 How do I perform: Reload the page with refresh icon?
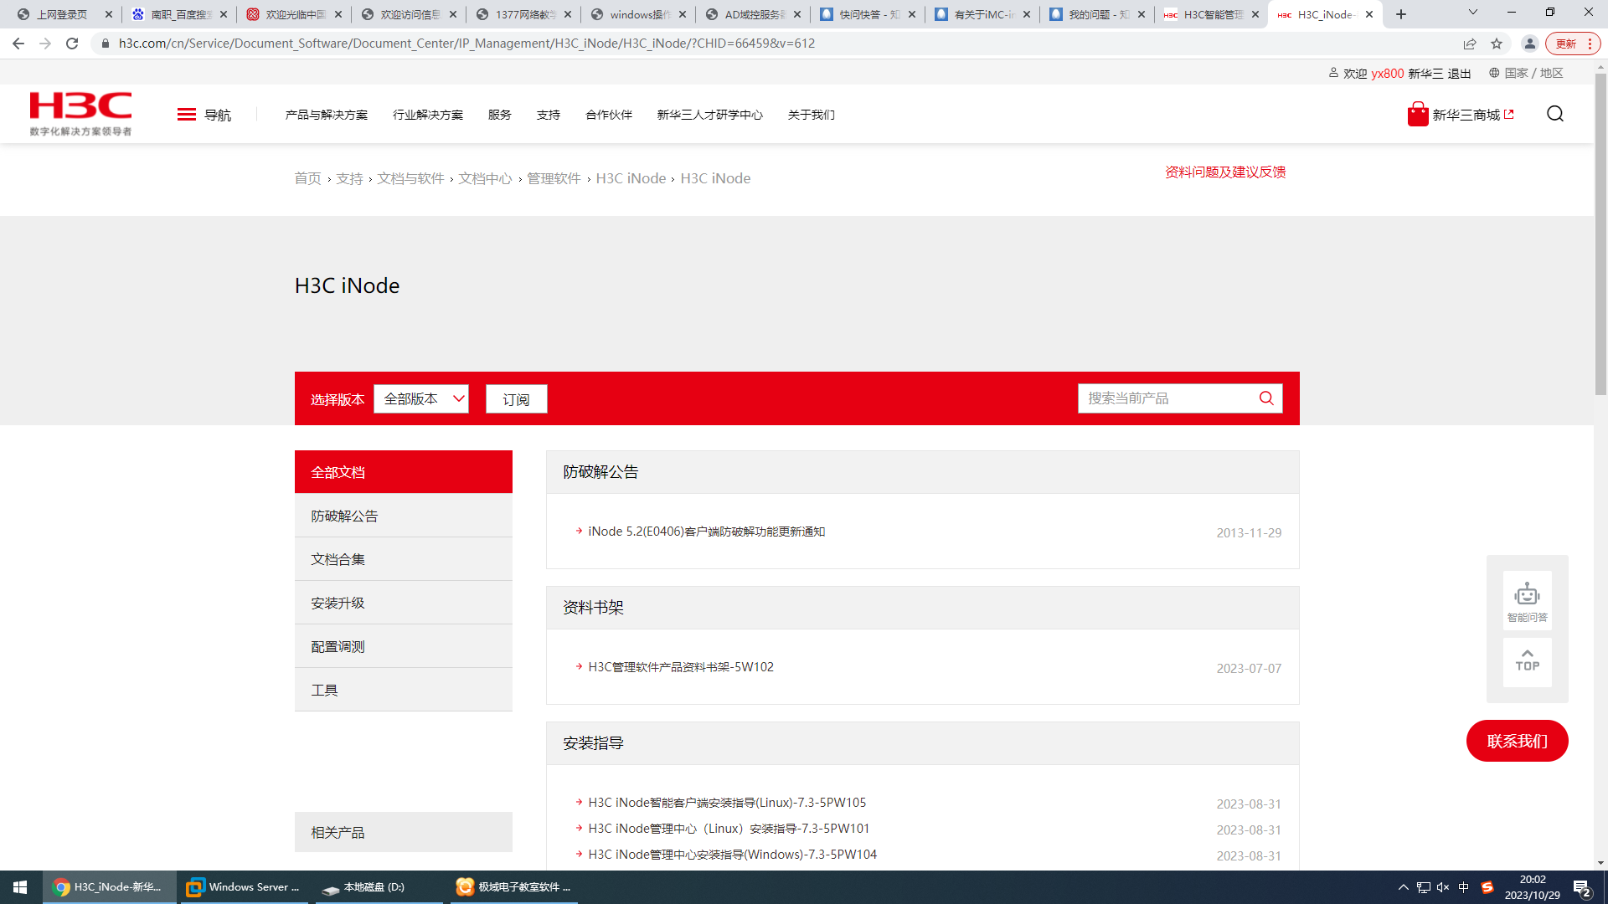click(72, 44)
